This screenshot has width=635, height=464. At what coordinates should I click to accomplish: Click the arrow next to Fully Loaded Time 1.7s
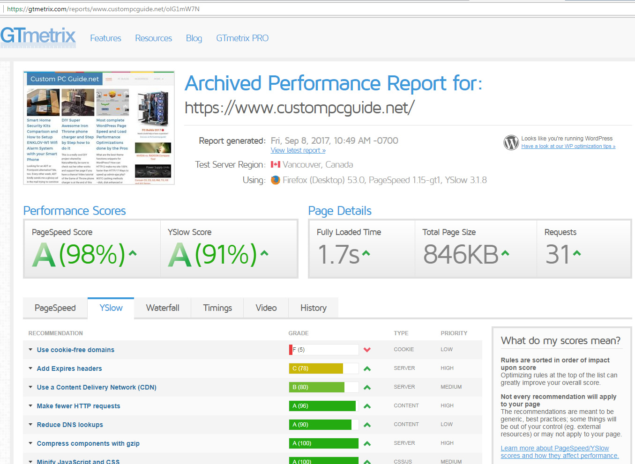[366, 253]
